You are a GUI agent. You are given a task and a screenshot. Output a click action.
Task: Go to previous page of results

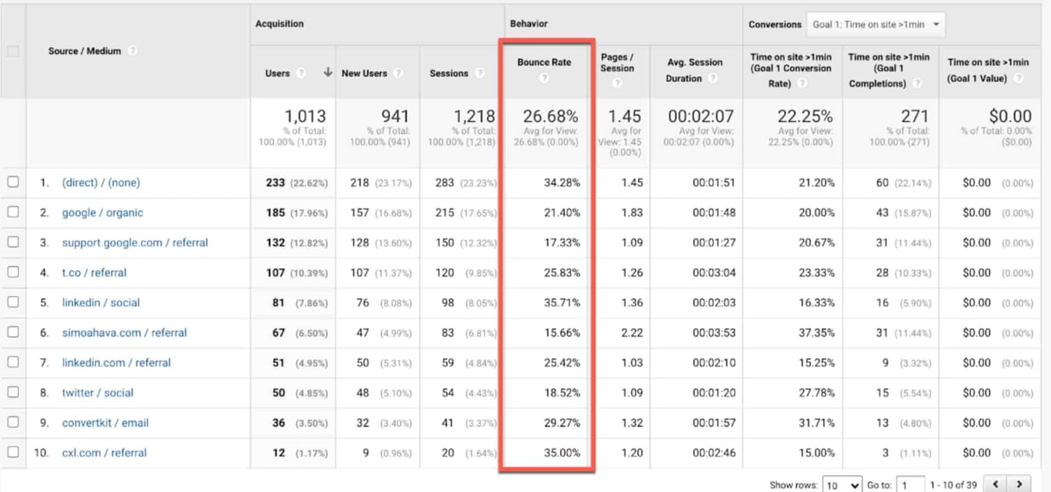coord(996,484)
